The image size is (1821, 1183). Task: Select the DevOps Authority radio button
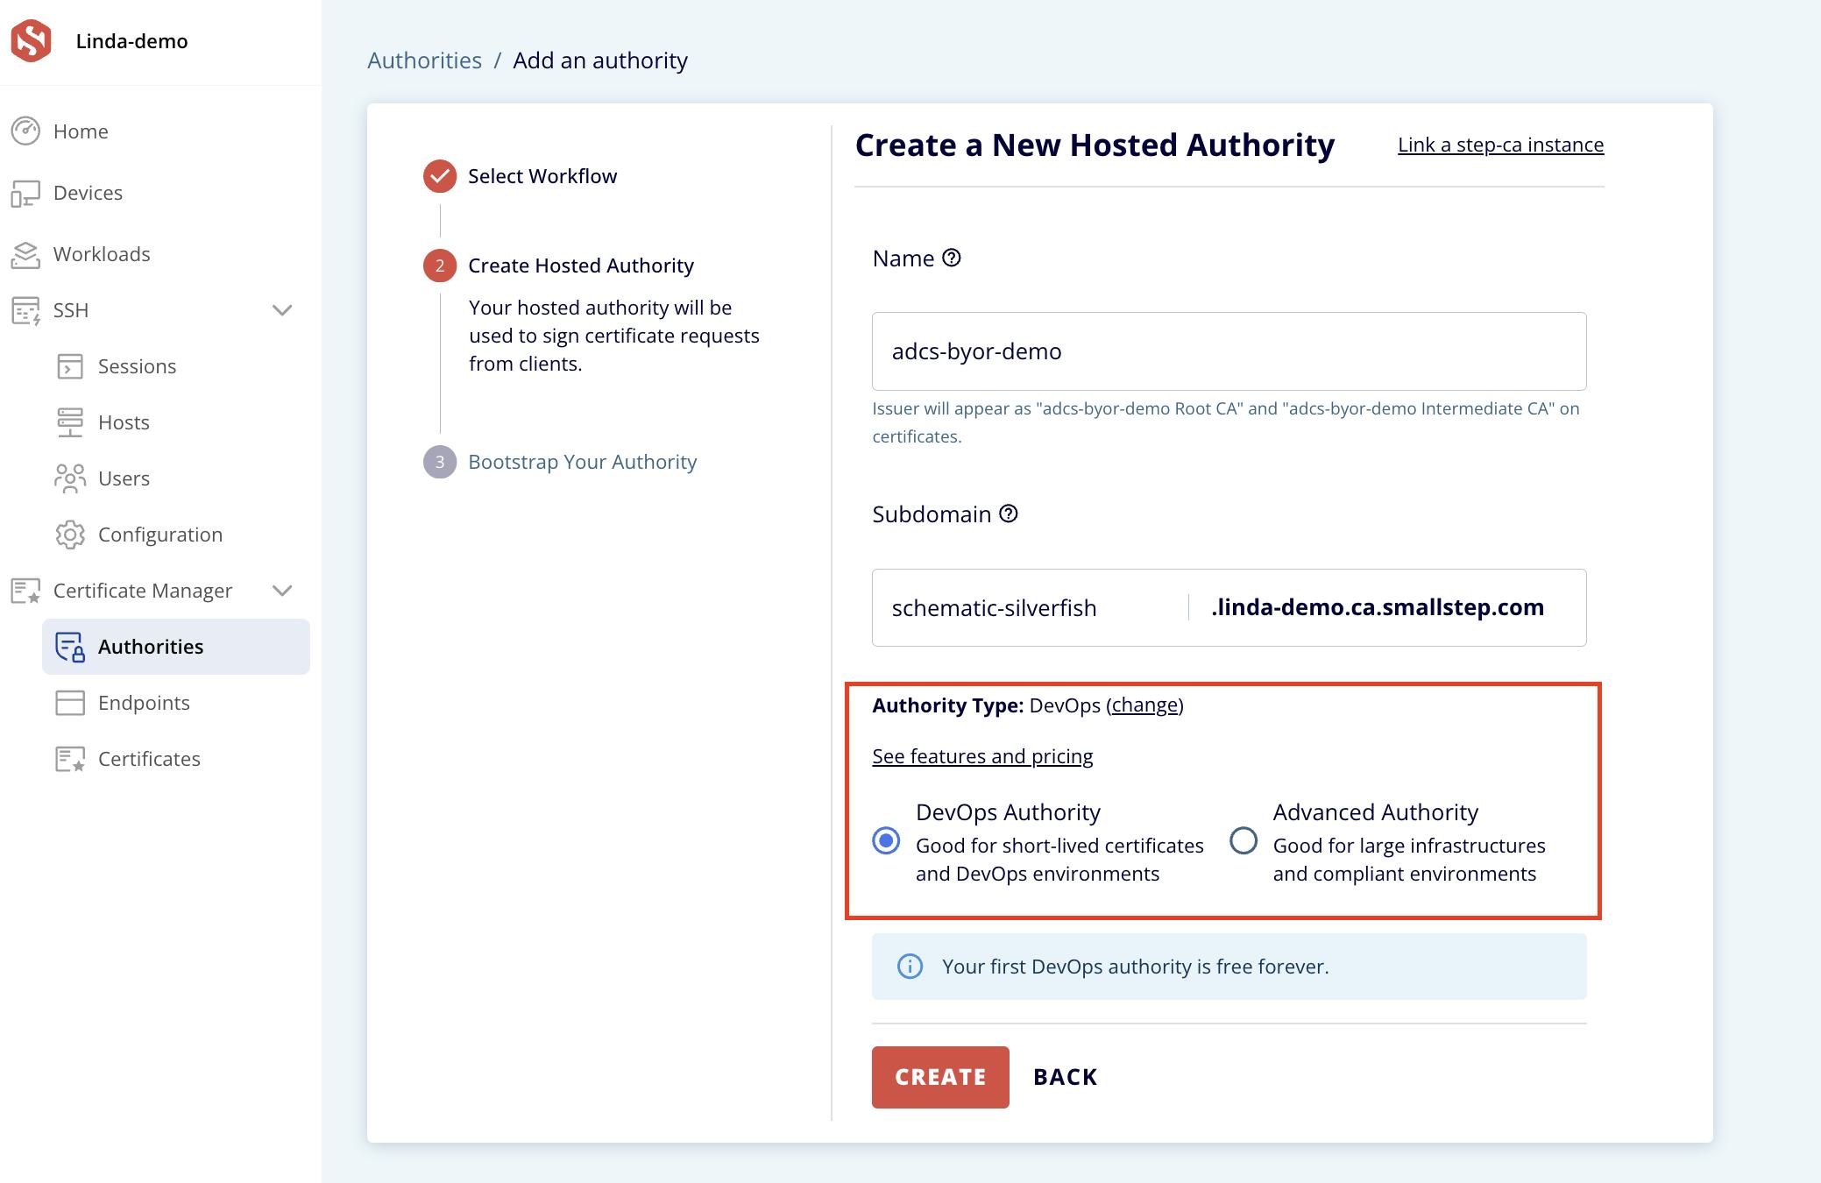click(x=888, y=843)
